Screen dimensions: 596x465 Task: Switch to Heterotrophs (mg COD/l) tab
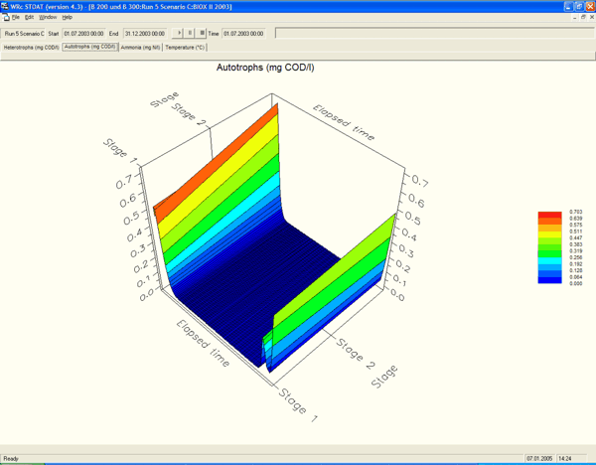(31, 47)
